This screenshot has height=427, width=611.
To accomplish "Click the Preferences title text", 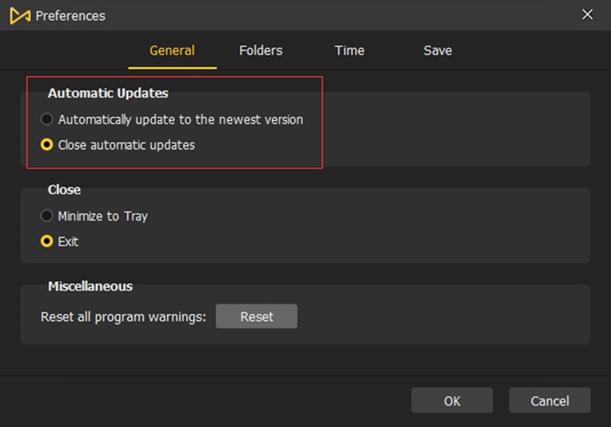I will pyautogui.click(x=70, y=16).
